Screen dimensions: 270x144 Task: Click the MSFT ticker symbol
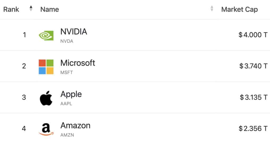[x=67, y=72]
